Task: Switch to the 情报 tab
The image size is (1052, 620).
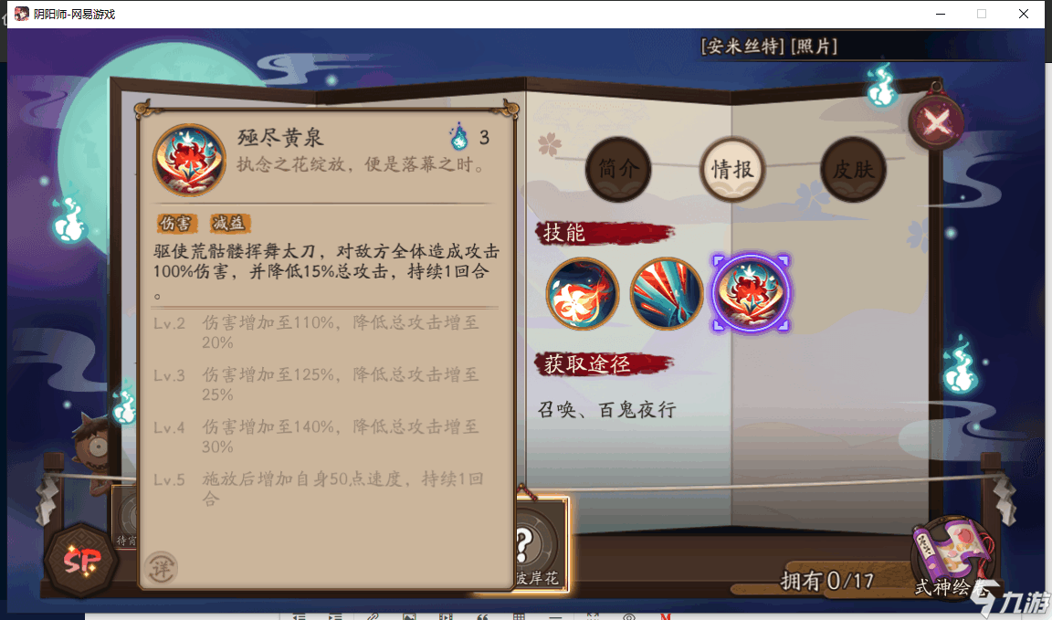Action: click(x=732, y=169)
